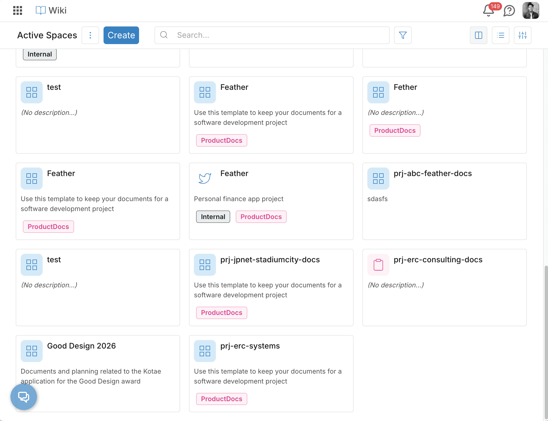
Task: Switch to list view layout
Action: (x=500, y=35)
